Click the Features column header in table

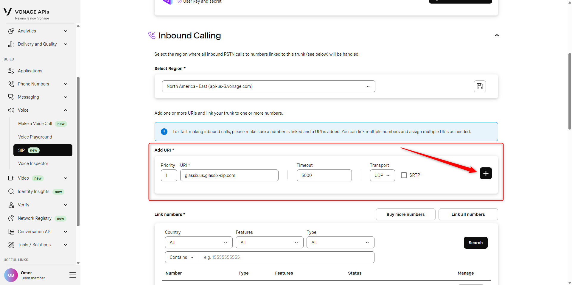(x=284, y=273)
